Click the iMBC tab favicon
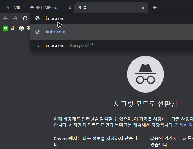This screenshot has height=149, width=193. 7,8
